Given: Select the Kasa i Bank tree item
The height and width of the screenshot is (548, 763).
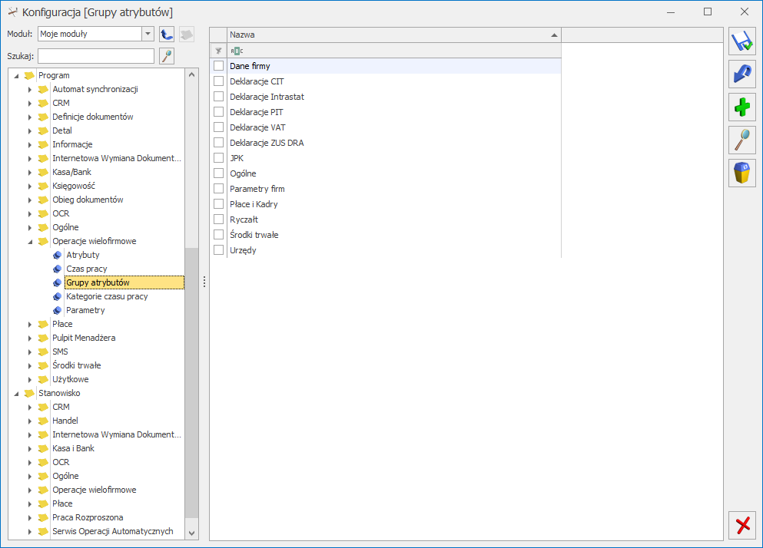Looking at the screenshot, I should click(74, 448).
